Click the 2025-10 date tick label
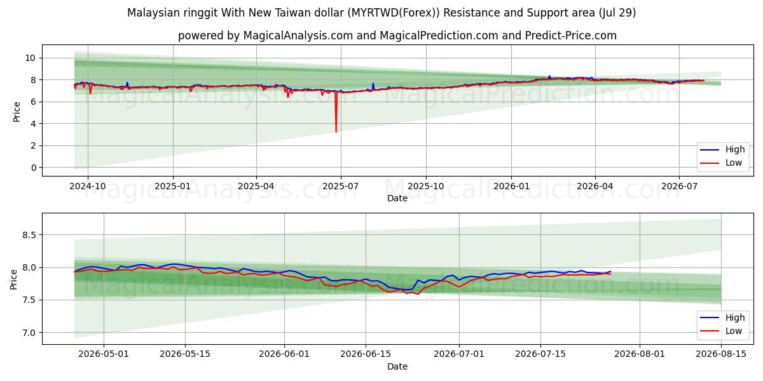This screenshot has height=381, width=763. (x=426, y=186)
